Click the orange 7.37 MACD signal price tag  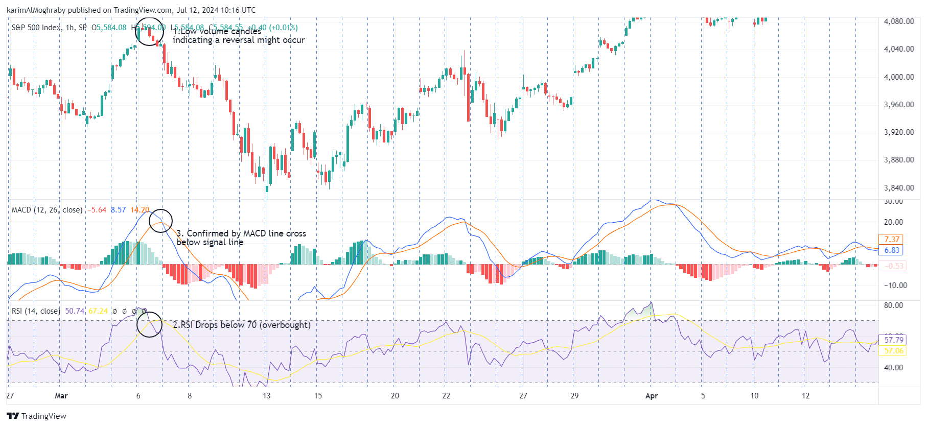(x=891, y=240)
